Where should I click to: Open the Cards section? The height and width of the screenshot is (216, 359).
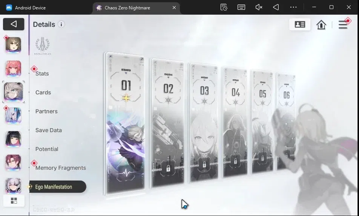(43, 92)
